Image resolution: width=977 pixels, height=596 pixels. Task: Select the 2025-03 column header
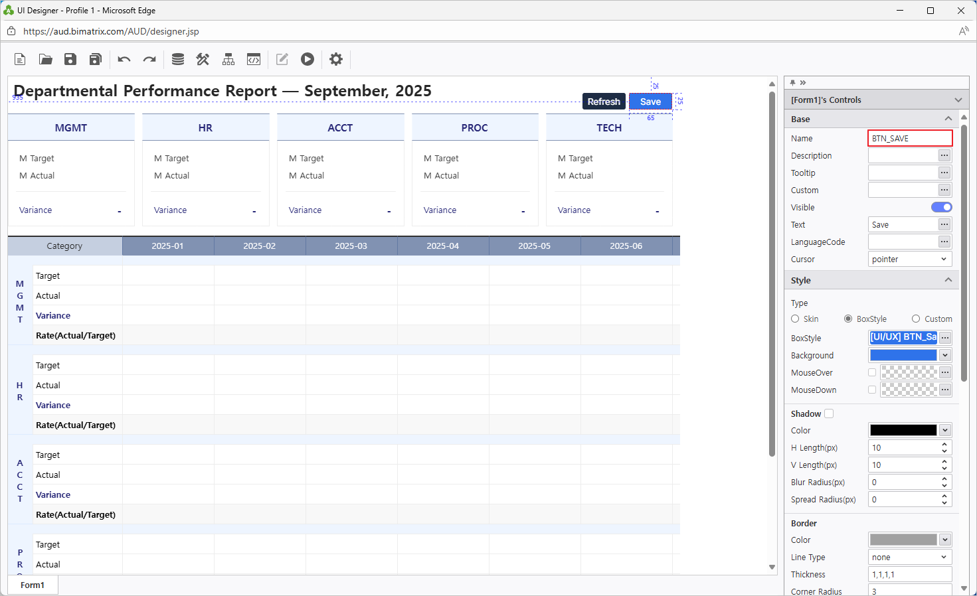(x=351, y=246)
